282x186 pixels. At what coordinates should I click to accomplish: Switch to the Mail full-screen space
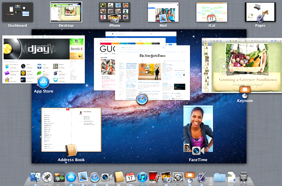(x=163, y=12)
